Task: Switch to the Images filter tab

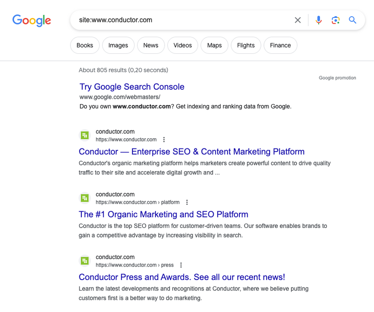Action: click(x=118, y=45)
